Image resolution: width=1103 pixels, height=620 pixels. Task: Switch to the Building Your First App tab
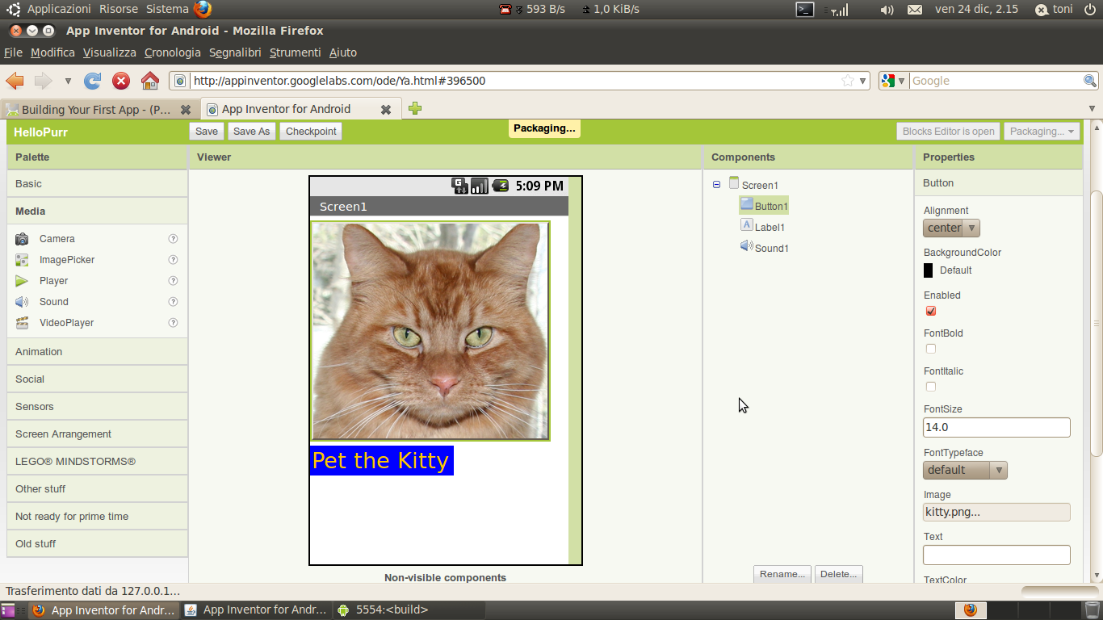(97, 108)
